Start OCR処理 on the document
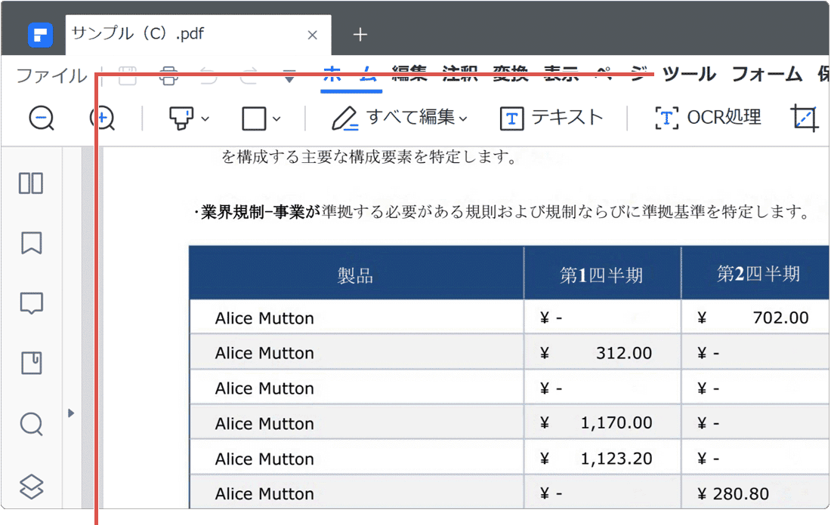The image size is (831, 525). coord(706,118)
